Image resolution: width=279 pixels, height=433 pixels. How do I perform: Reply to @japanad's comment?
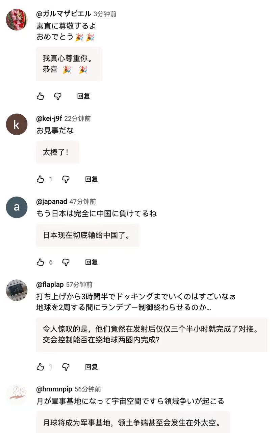tap(91, 262)
